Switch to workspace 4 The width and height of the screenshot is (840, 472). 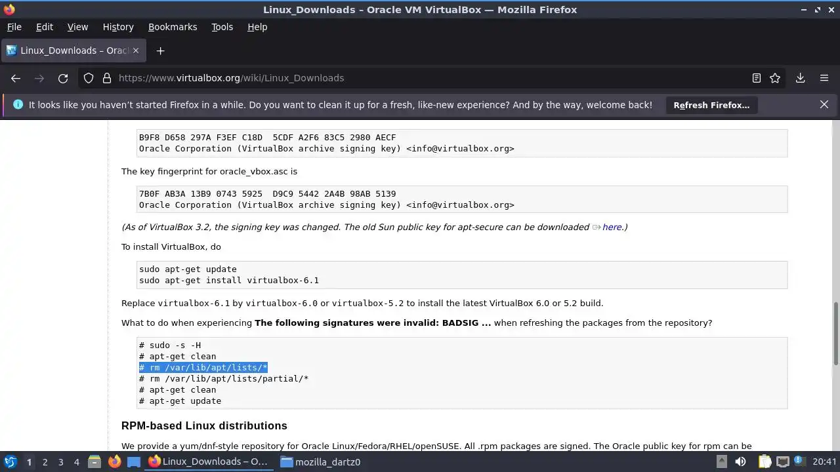[x=76, y=462]
